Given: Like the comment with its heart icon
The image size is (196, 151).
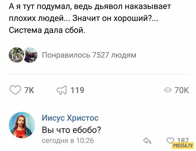Looking at the screenshot, I should [x=170, y=140].
